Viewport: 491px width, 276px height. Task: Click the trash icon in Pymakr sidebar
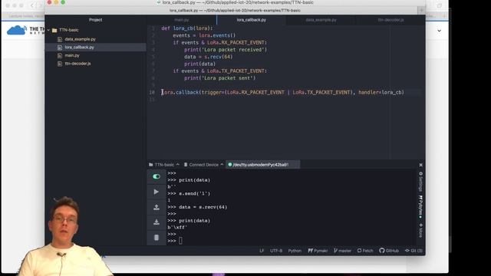[x=157, y=238]
